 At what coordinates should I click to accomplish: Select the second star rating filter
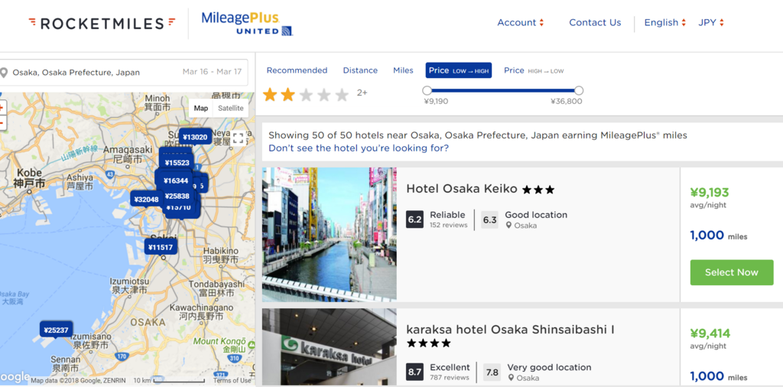point(288,94)
